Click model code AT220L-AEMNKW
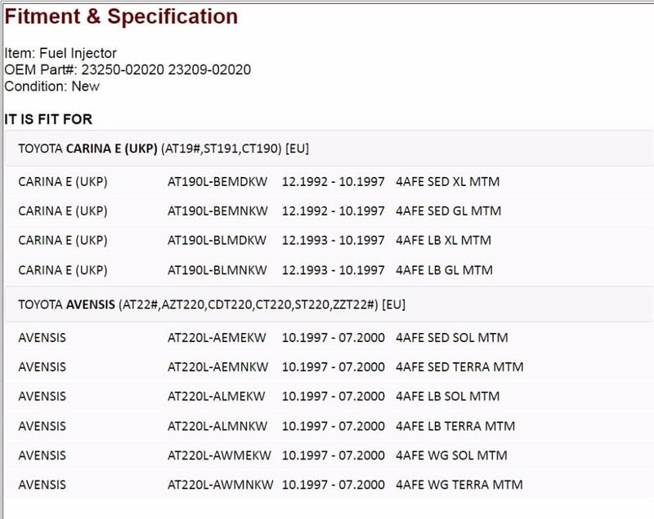The image size is (654, 519). click(x=217, y=366)
